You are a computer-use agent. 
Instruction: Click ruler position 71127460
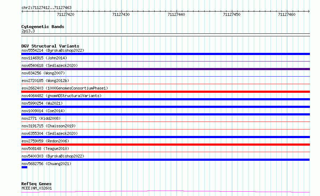point(287,14)
